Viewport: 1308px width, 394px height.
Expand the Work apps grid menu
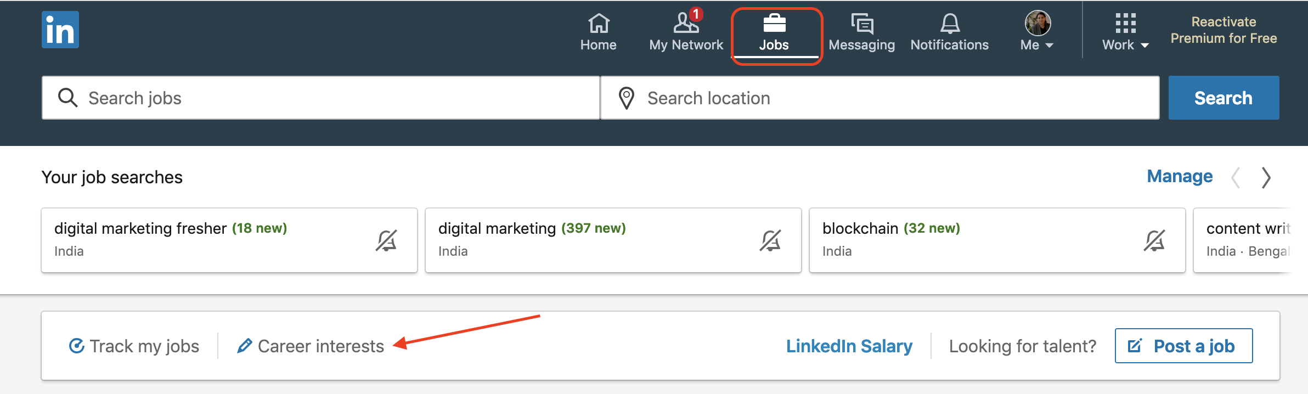[1125, 33]
